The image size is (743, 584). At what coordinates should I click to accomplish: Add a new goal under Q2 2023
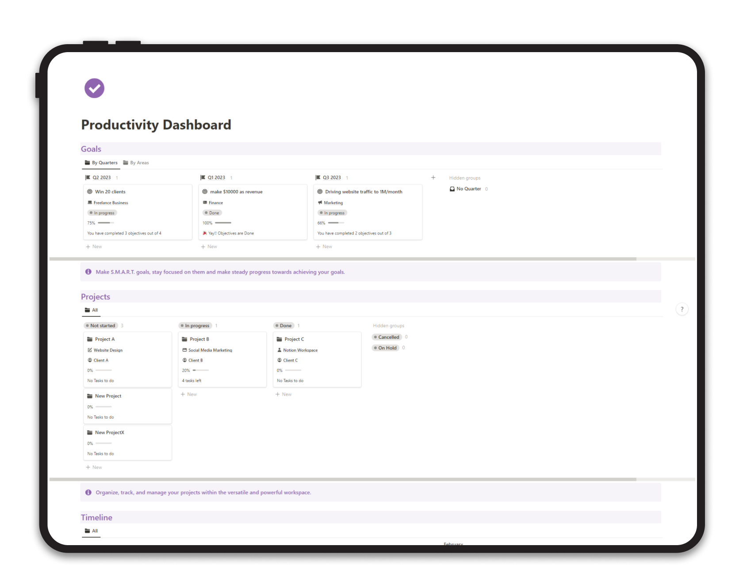coord(94,246)
